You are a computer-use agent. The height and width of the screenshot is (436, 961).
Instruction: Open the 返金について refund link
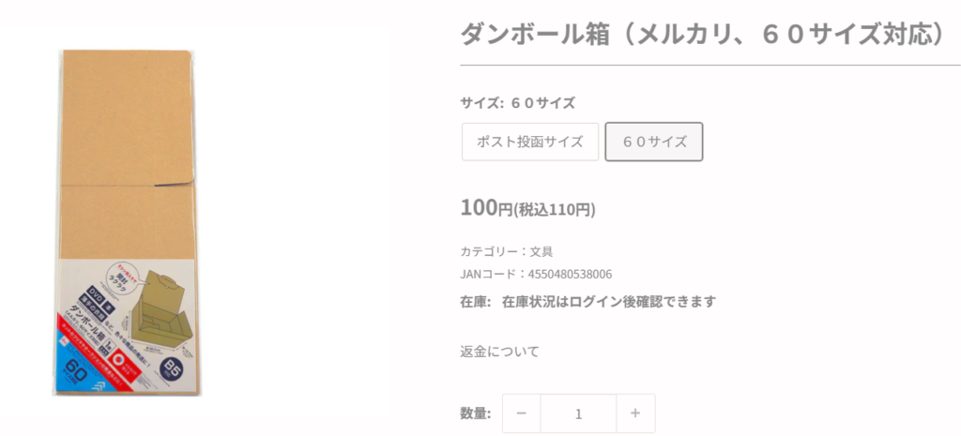[500, 352]
